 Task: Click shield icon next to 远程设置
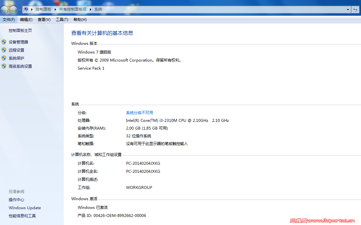tap(4, 50)
